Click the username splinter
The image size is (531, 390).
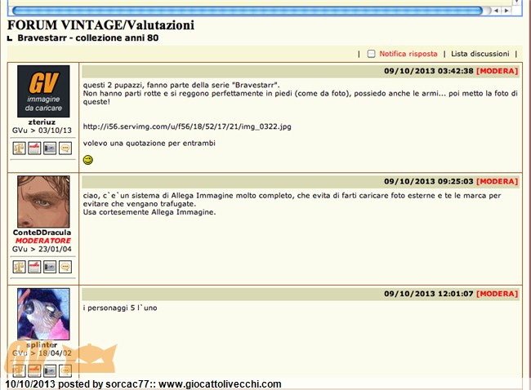tap(42, 344)
